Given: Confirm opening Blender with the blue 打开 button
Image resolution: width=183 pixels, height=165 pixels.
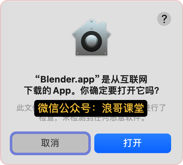Looking at the screenshot, I should pos(133,143).
